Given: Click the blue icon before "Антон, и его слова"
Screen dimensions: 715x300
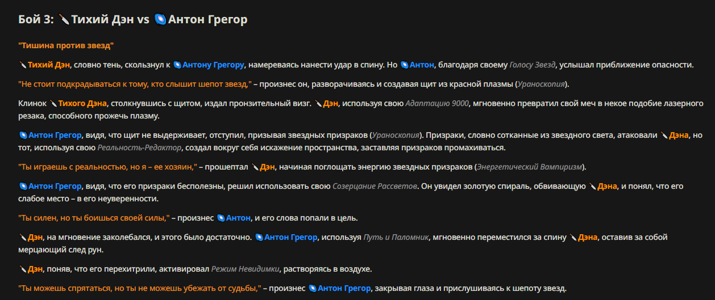Looking at the screenshot, I should point(221,218).
